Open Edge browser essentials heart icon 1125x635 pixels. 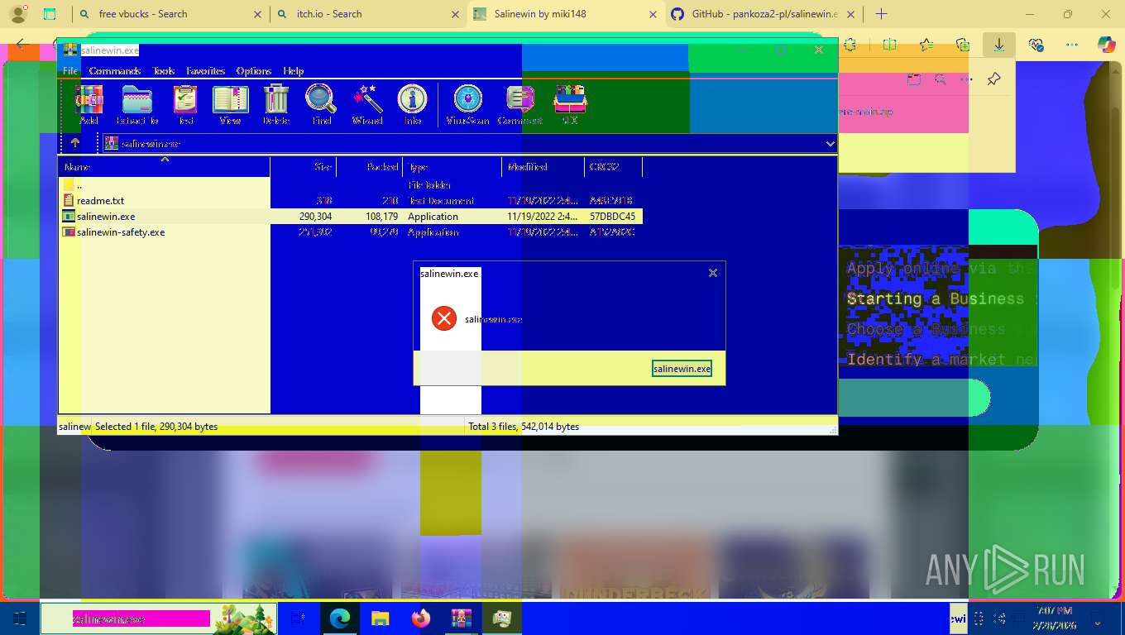coord(1036,45)
